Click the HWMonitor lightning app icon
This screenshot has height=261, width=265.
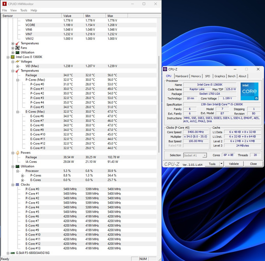point(4,4)
